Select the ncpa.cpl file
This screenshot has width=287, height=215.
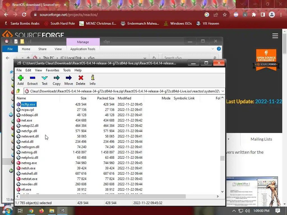coord(28,110)
